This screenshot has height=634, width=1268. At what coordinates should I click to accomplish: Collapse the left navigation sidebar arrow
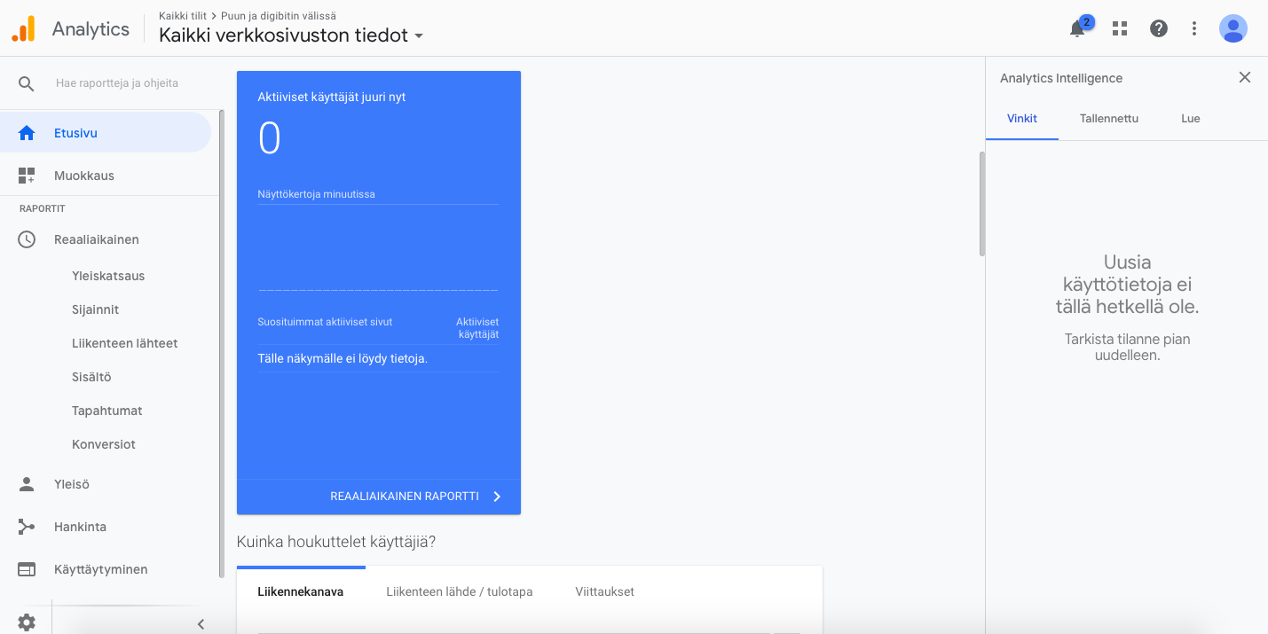point(201,623)
